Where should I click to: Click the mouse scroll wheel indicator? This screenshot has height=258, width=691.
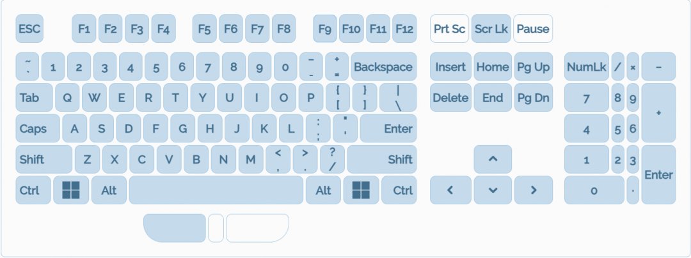[216, 228]
